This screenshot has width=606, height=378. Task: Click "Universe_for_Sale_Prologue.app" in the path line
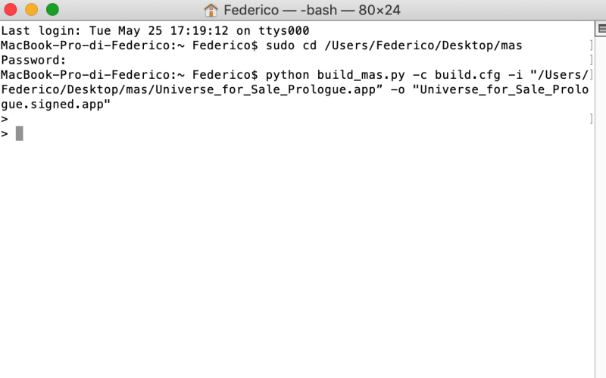[x=265, y=89]
